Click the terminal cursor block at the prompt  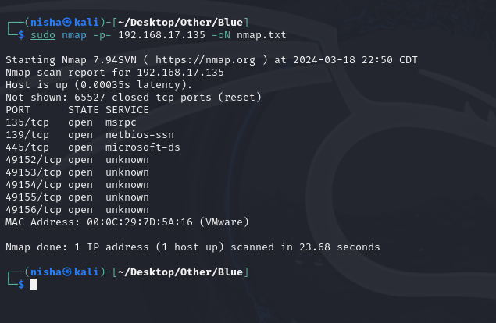pyautogui.click(x=34, y=285)
